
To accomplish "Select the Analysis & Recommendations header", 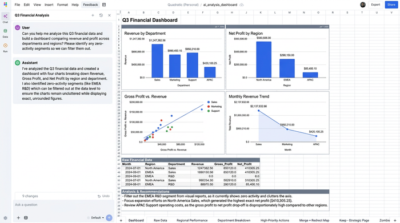I will click(225, 192).
